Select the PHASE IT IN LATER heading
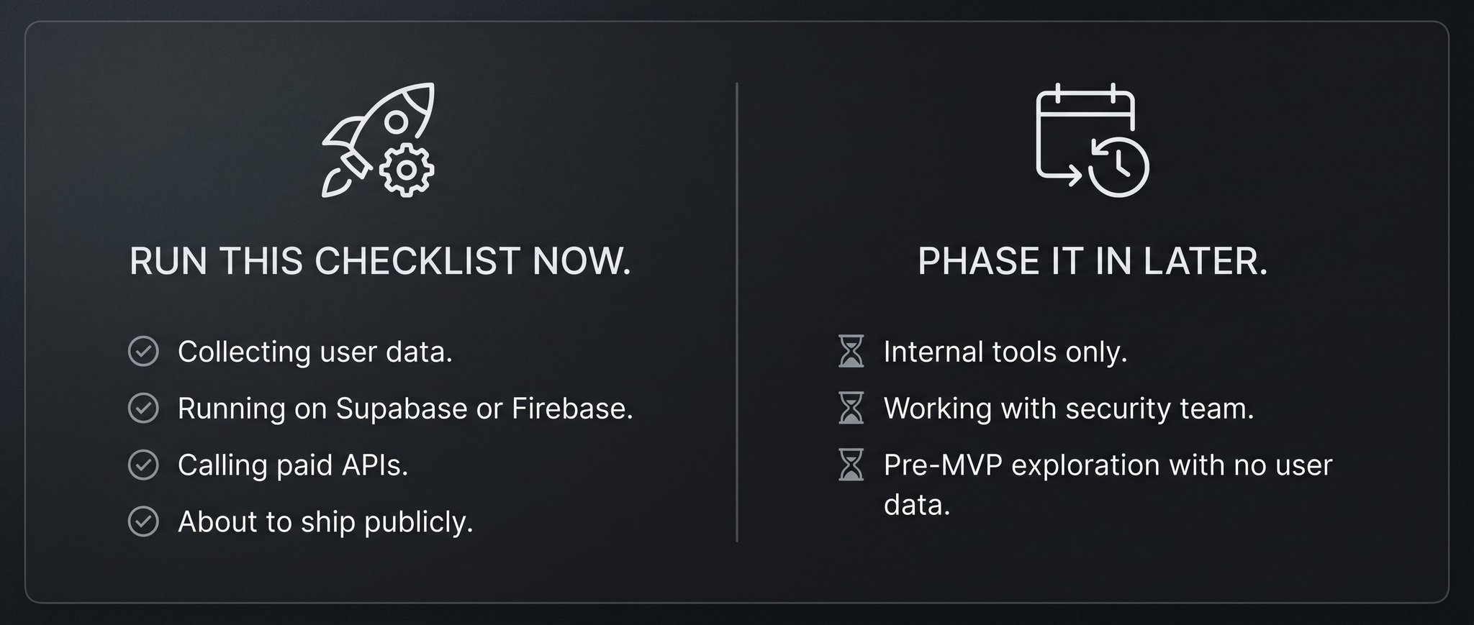The height and width of the screenshot is (625, 1474). [x=1093, y=260]
